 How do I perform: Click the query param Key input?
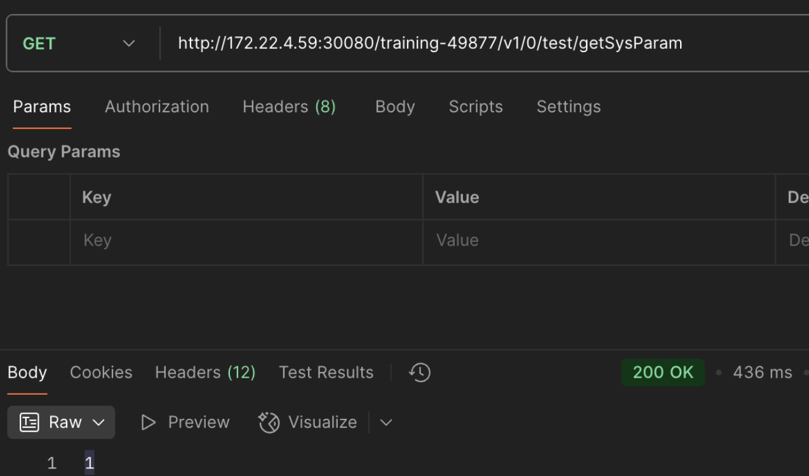click(246, 241)
